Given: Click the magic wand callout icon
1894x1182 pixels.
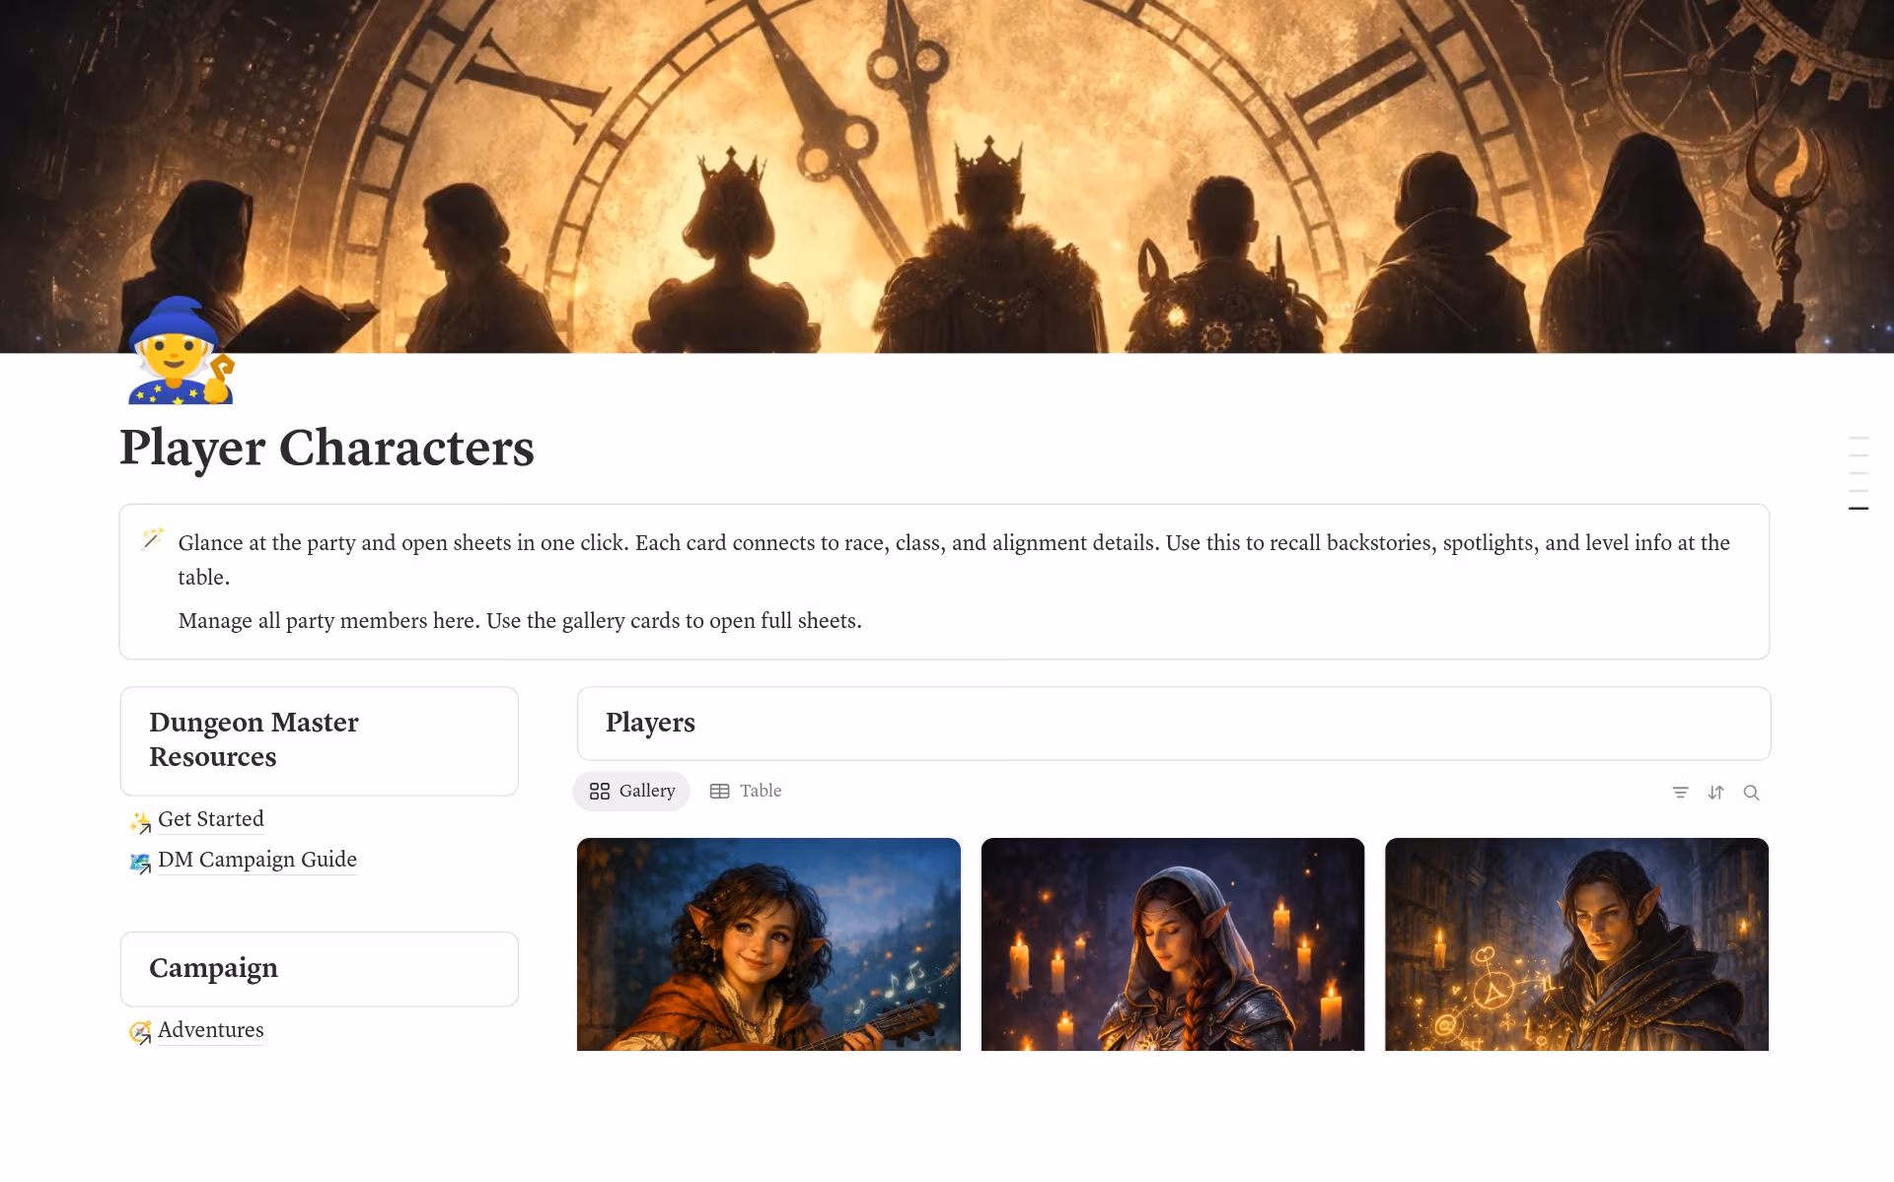Looking at the screenshot, I should 152,539.
